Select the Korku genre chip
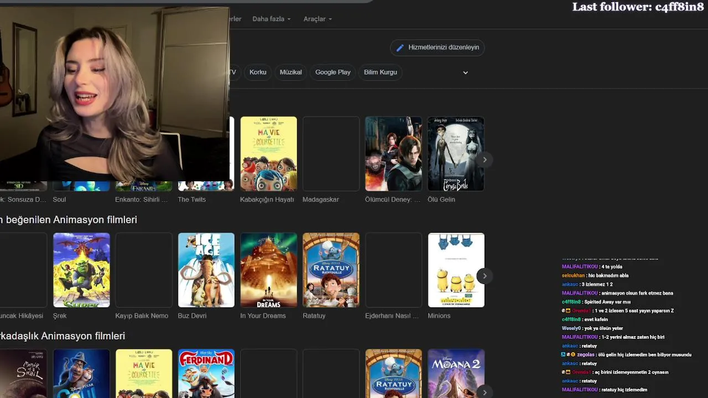Viewport: 708px width, 398px height. 258,72
